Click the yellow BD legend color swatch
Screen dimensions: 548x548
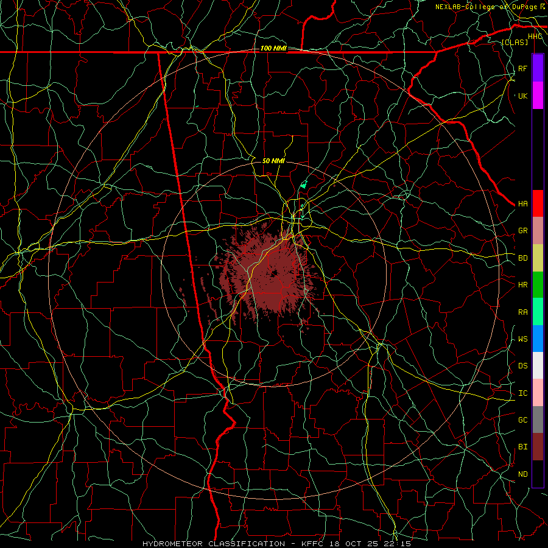point(538,258)
